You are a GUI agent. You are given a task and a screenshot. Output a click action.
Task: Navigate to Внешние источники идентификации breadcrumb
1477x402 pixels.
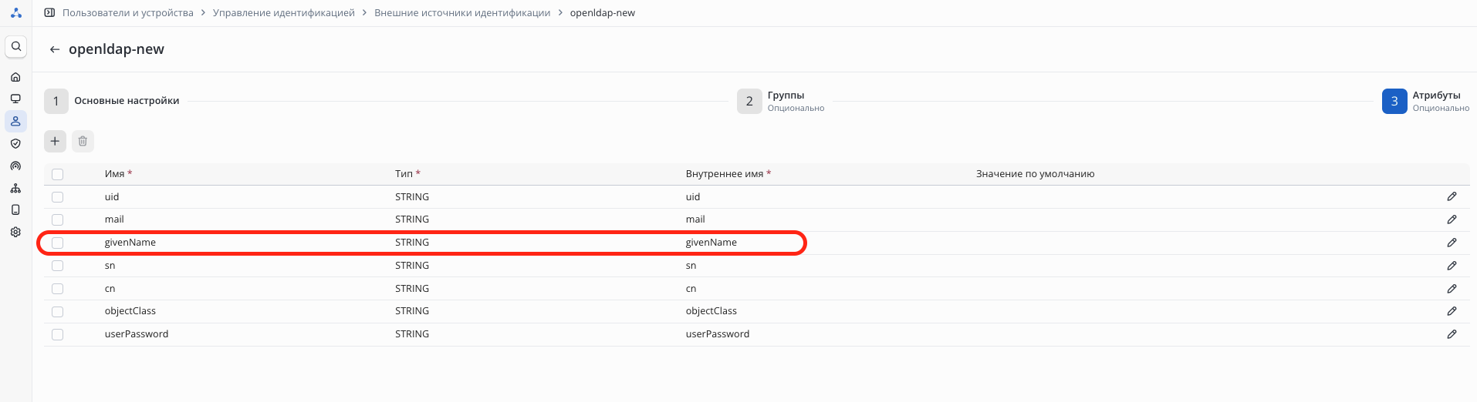click(462, 13)
